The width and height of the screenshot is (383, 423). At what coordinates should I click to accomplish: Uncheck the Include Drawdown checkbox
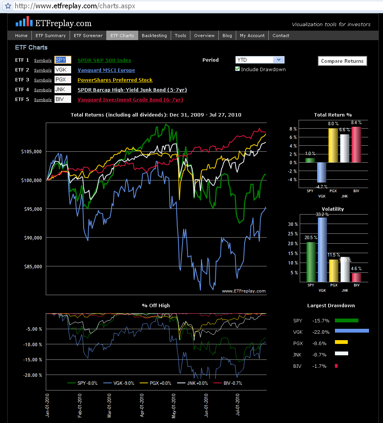pyautogui.click(x=238, y=69)
